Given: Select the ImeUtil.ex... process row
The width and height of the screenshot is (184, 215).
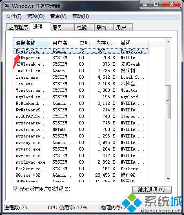Looking at the screenshot, I should point(81,71).
